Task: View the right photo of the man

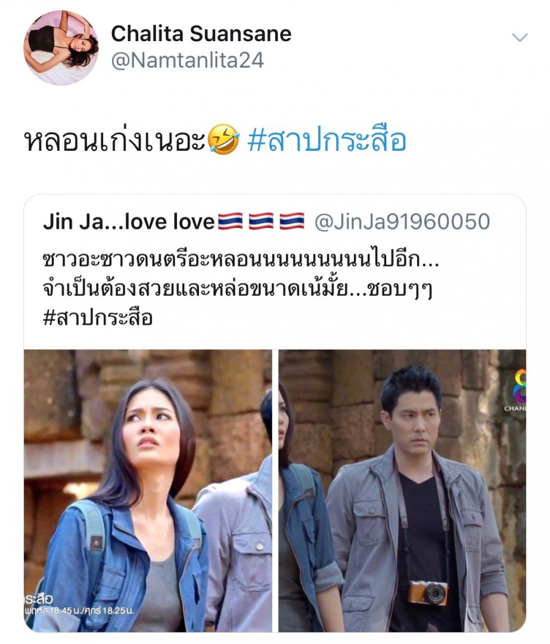Action: coord(402,491)
